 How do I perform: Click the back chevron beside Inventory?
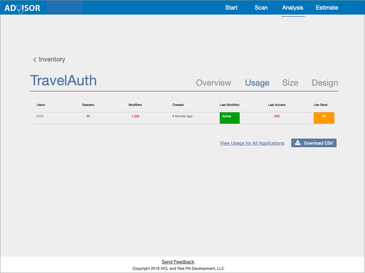pos(35,60)
